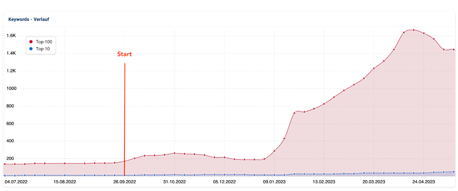
Task: Click the Keywords - Verlauf panel title
Action: tap(29, 19)
